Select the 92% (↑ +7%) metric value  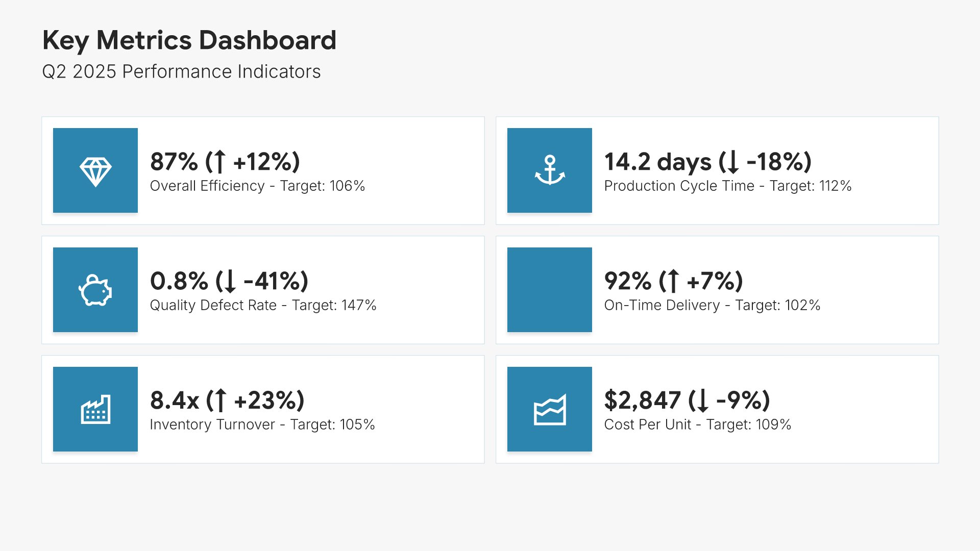click(x=673, y=281)
